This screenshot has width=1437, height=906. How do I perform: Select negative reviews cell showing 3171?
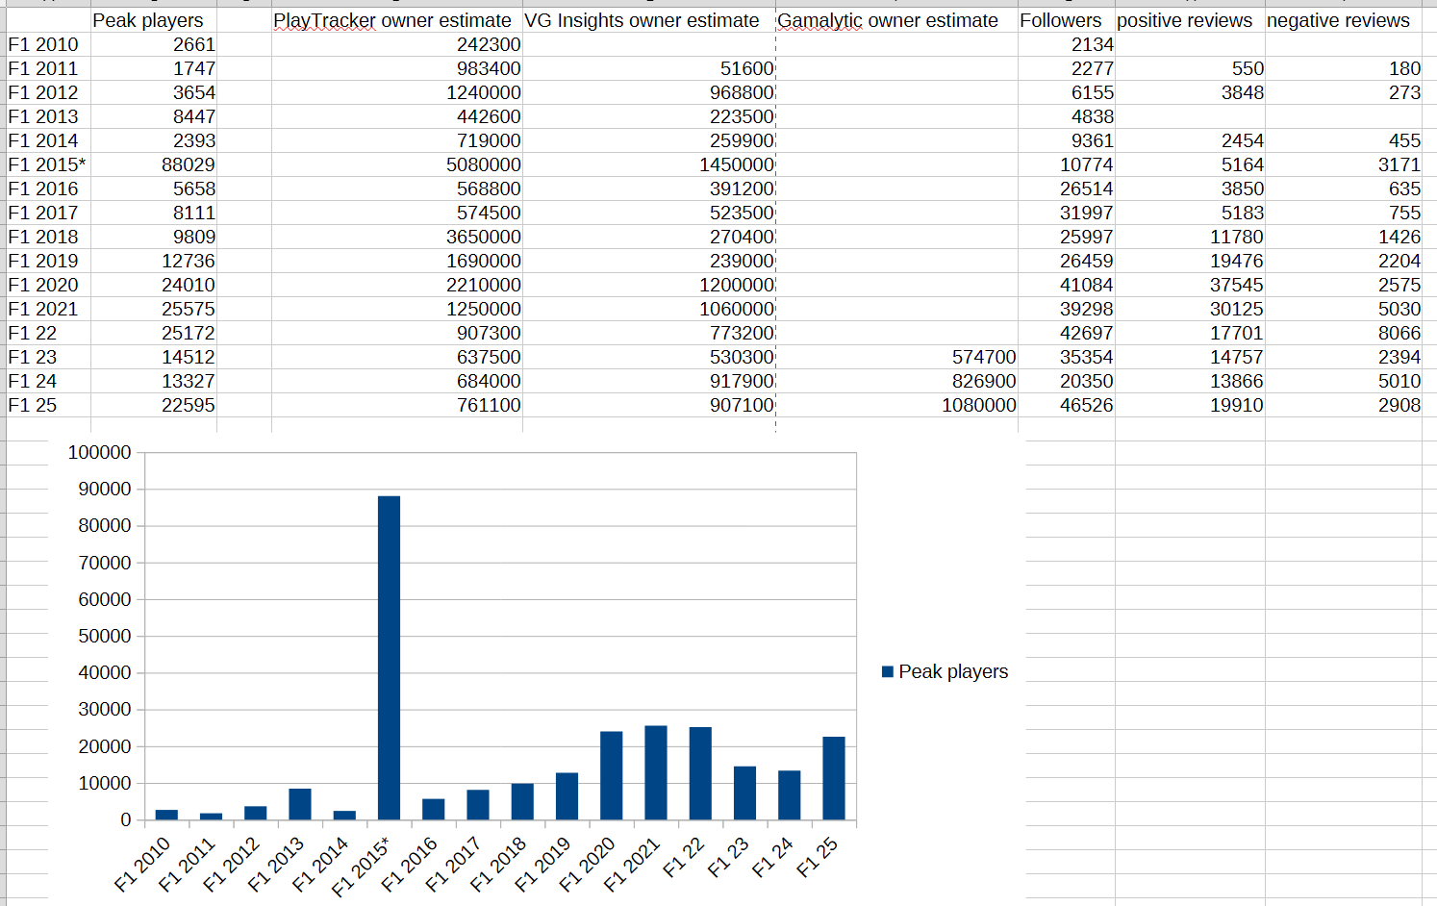coord(1344,164)
